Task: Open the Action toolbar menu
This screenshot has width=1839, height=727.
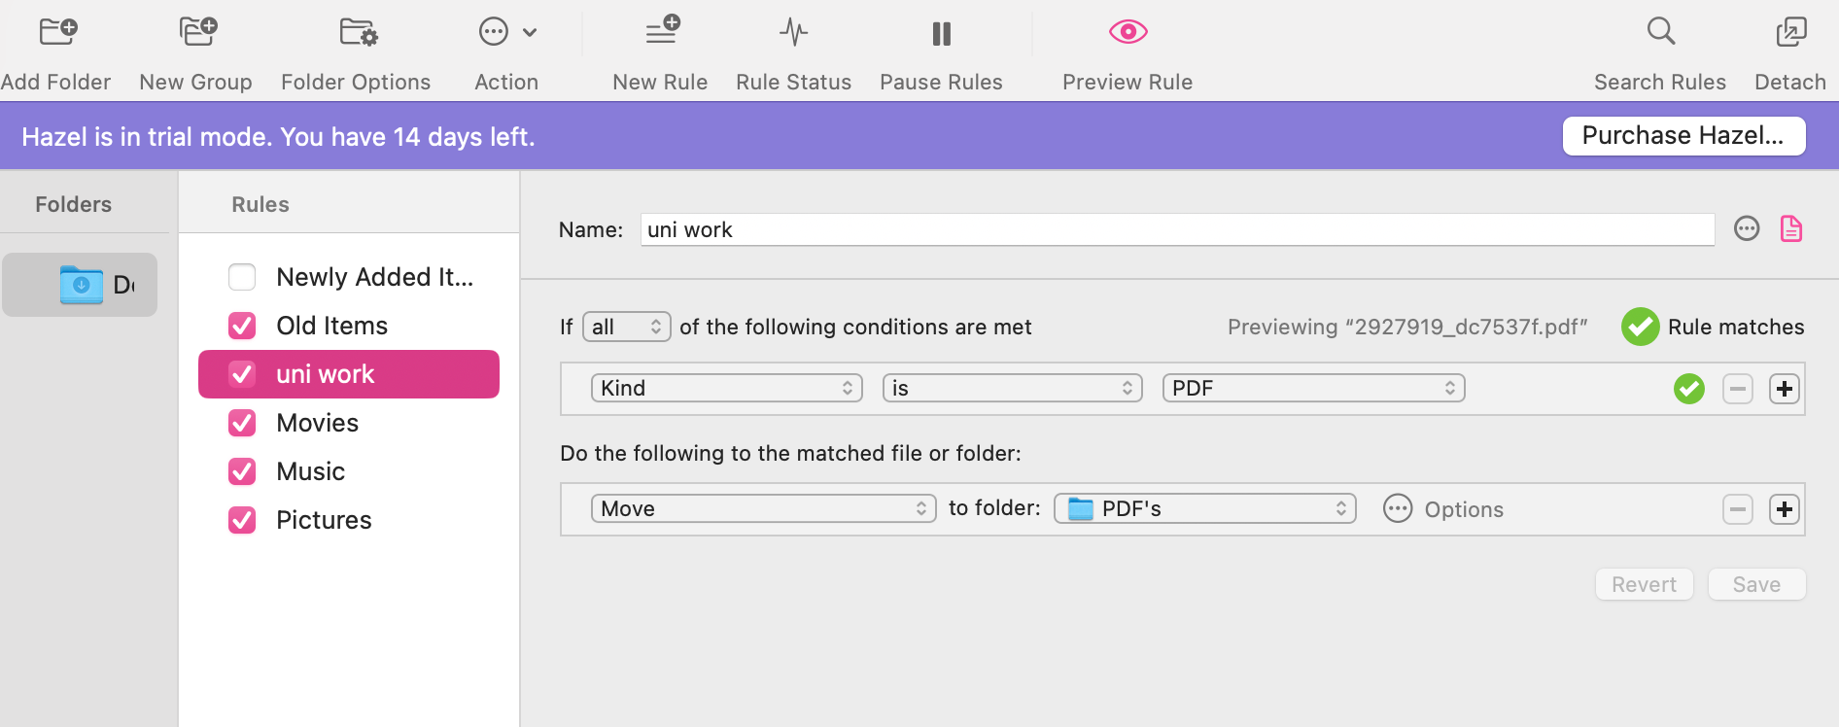Action: pyautogui.click(x=506, y=33)
